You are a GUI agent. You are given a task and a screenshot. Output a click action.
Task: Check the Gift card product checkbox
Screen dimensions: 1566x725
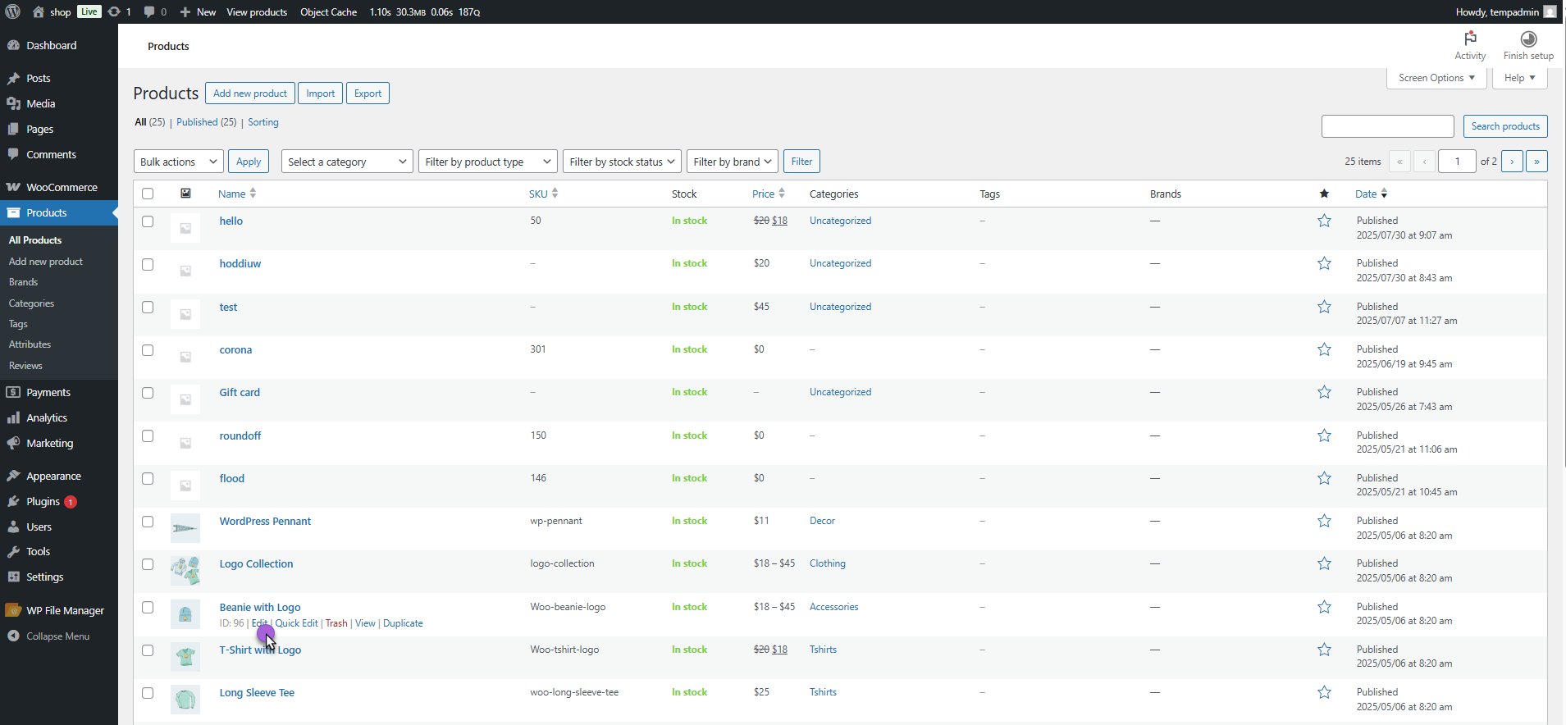[148, 393]
